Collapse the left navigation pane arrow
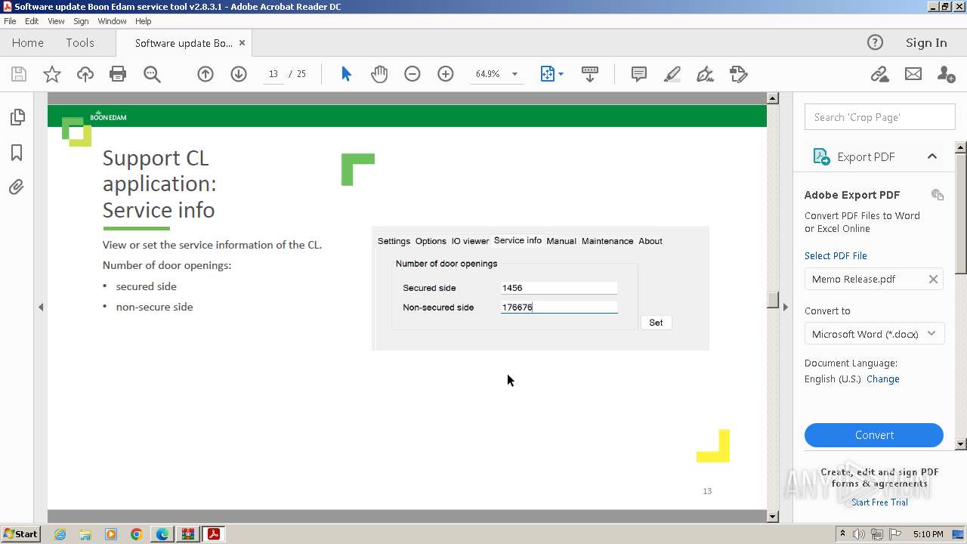Viewport: 967px width, 544px height. (41, 307)
